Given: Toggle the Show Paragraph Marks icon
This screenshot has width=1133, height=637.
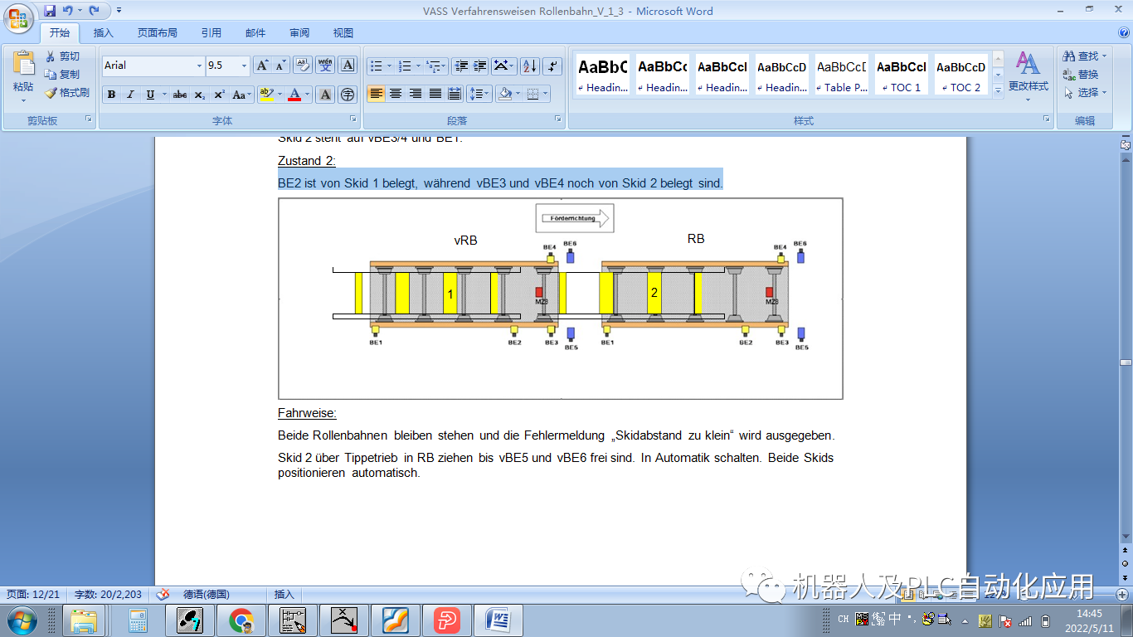Looking at the screenshot, I should point(552,66).
